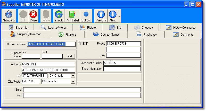Image resolution: width=206 pixels, height=111 pixels.
Task: Go to Previous supplier record
Action: pyautogui.click(x=101, y=16)
